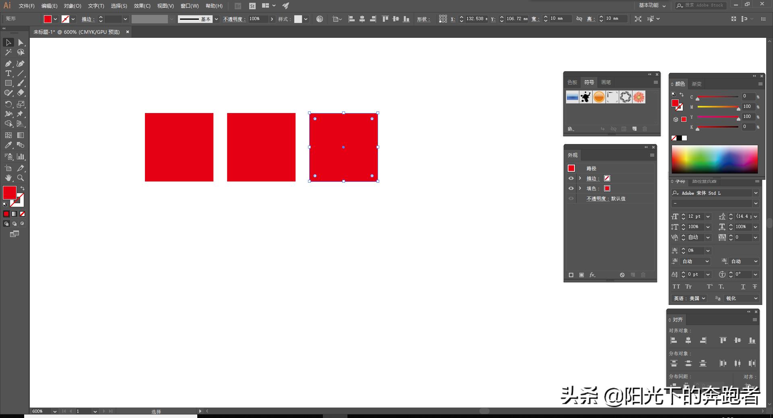Click the color spectrum bar in 颜色 panel
The image size is (773, 418).
tap(714, 159)
